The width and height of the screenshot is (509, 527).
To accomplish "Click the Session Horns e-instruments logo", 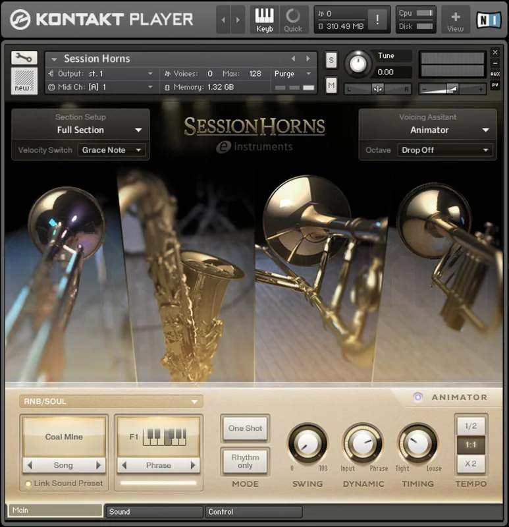I will pos(254,134).
